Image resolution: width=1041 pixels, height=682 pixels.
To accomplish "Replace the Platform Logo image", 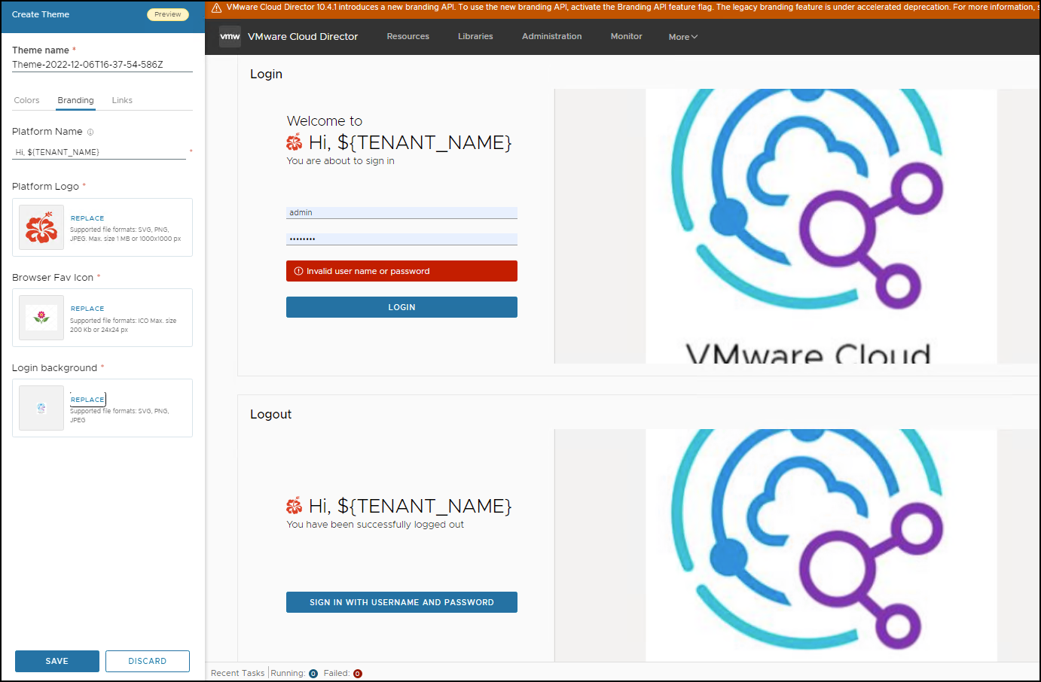I will tap(87, 218).
